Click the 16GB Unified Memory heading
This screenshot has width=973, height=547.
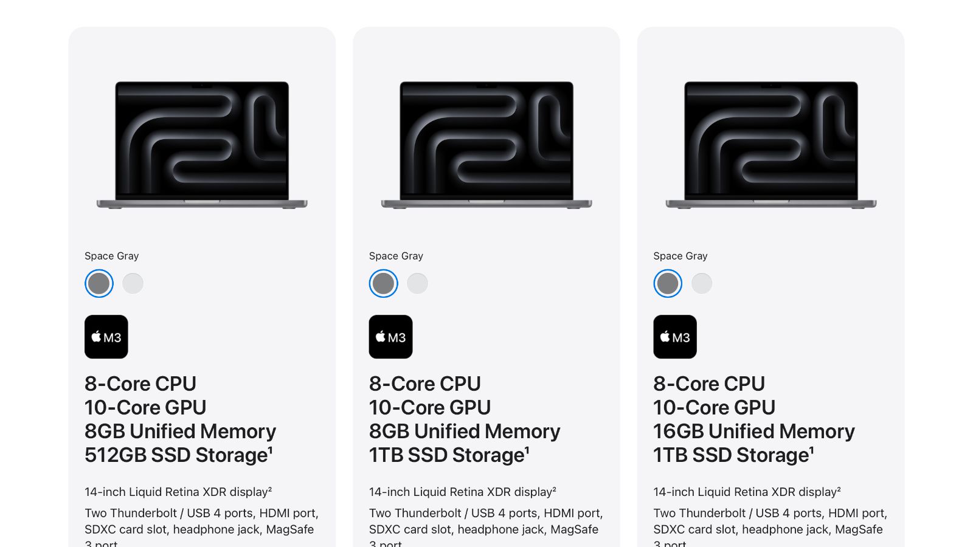754,431
